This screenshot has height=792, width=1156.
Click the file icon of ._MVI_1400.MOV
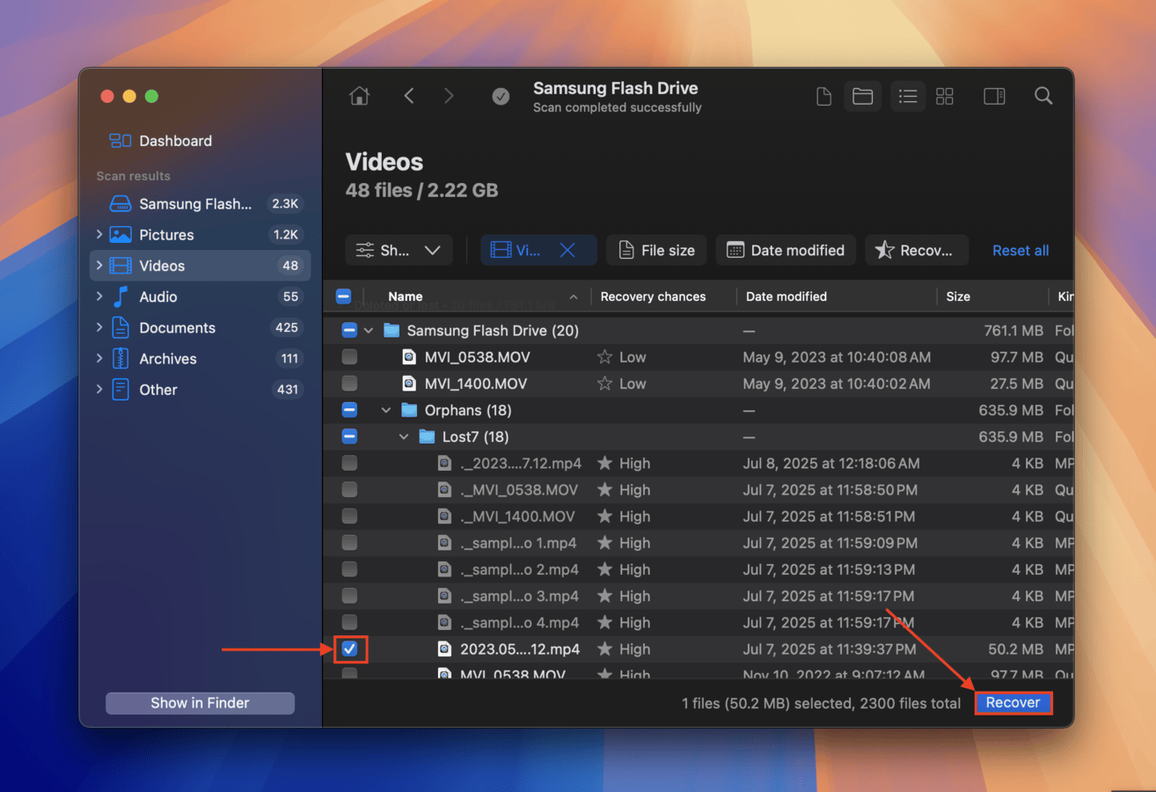pos(445,517)
